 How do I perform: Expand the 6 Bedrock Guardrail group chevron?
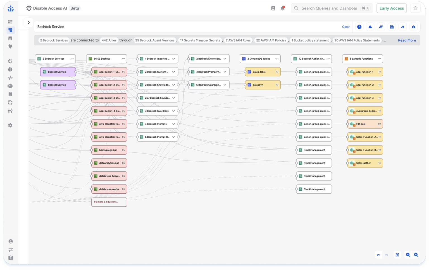click(x=225, y=85)
